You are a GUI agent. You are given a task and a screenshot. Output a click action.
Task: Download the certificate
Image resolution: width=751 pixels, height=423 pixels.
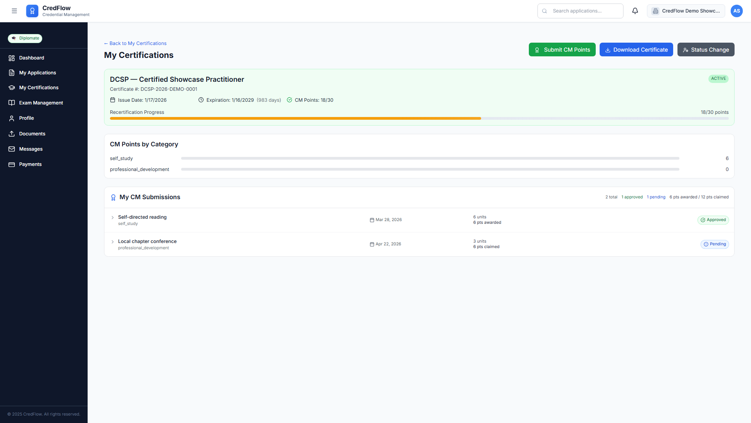tap(636, 50)
